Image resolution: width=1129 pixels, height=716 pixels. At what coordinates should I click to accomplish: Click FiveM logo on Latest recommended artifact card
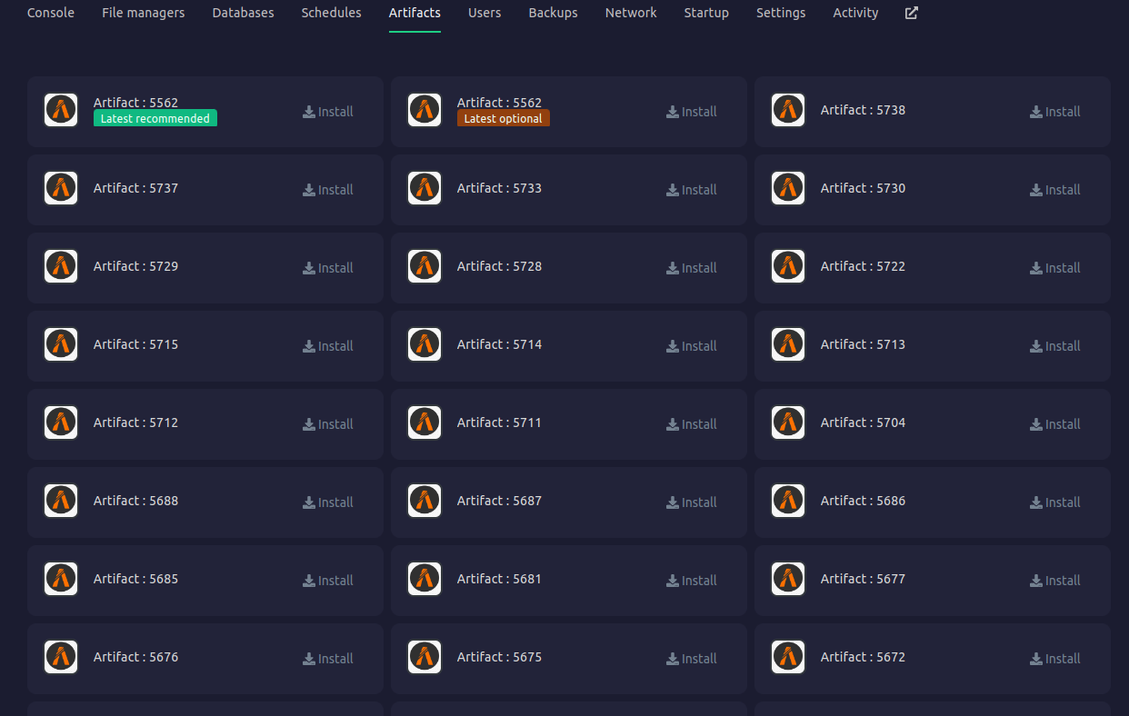point(61,110)
